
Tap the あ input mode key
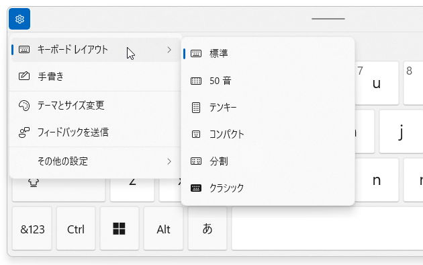click(207, 229)
